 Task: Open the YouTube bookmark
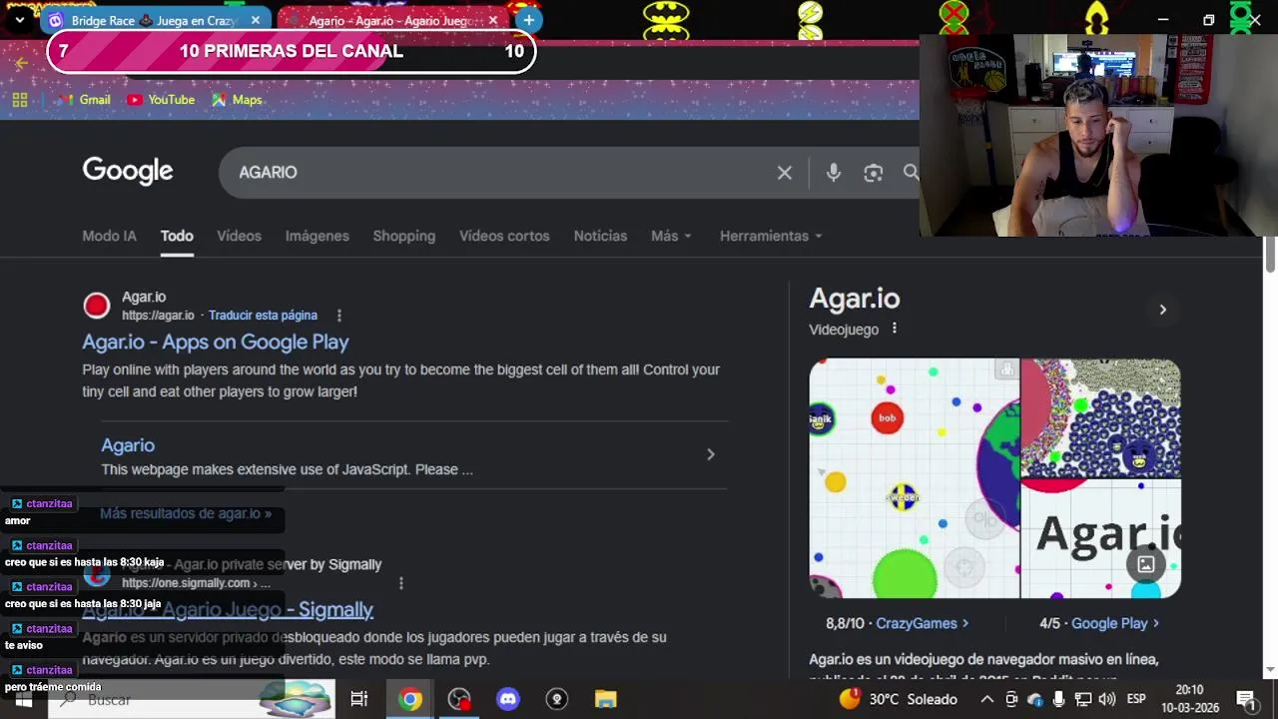click(x=161, y=100)
